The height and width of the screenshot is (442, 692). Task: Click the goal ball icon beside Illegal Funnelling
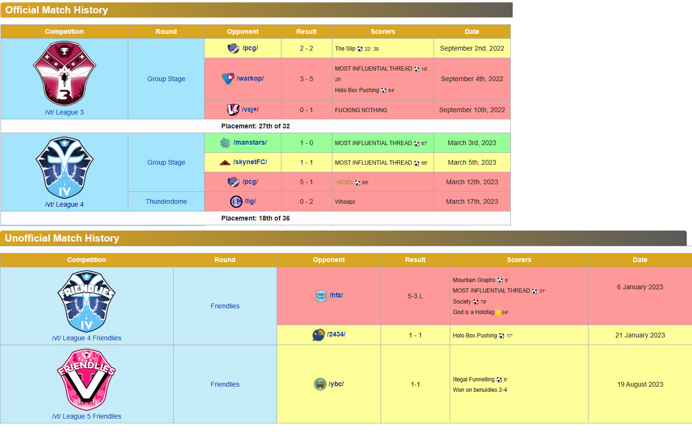point(499,380)
